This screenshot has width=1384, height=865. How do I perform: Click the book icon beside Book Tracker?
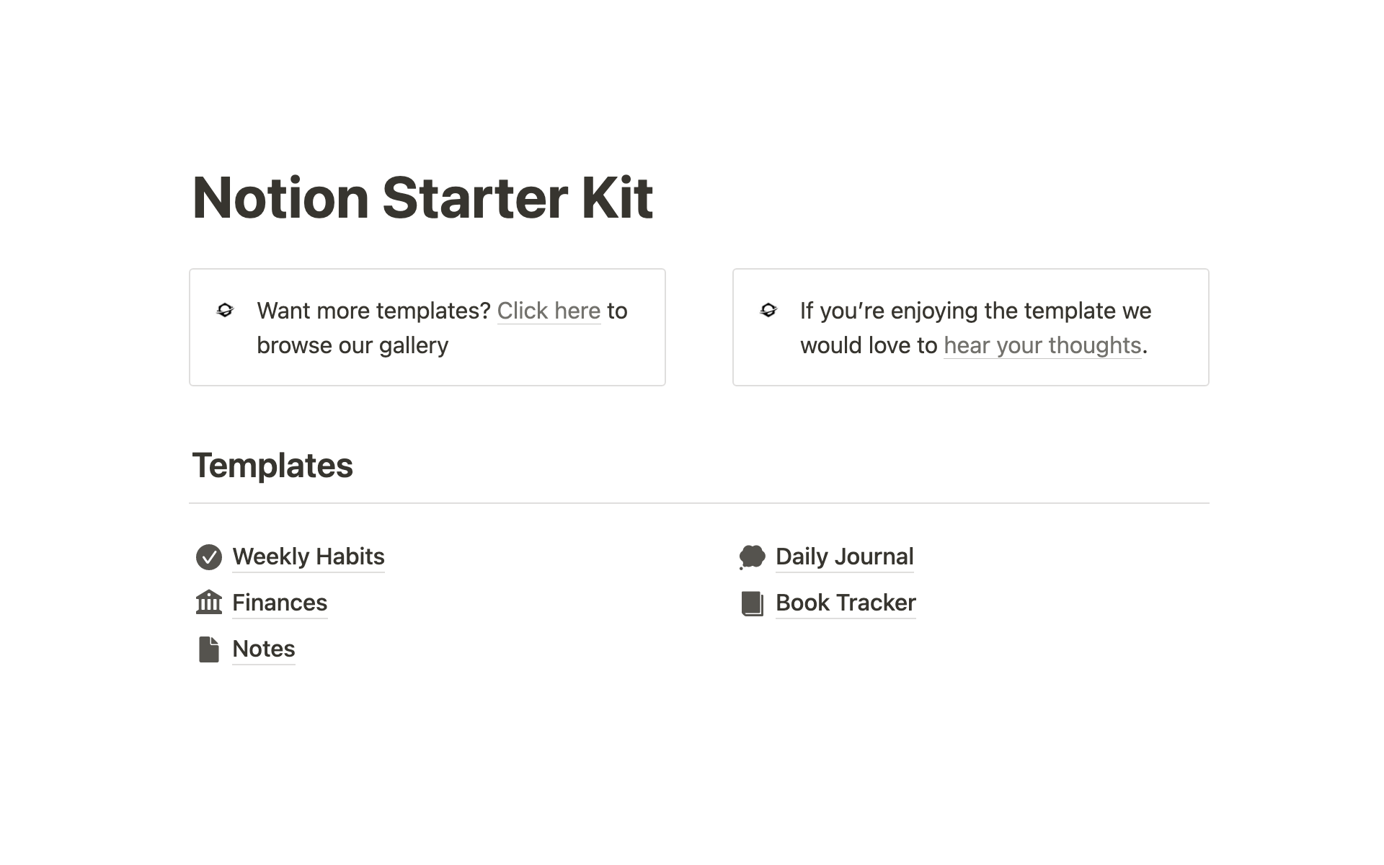[x=752, y=603]
